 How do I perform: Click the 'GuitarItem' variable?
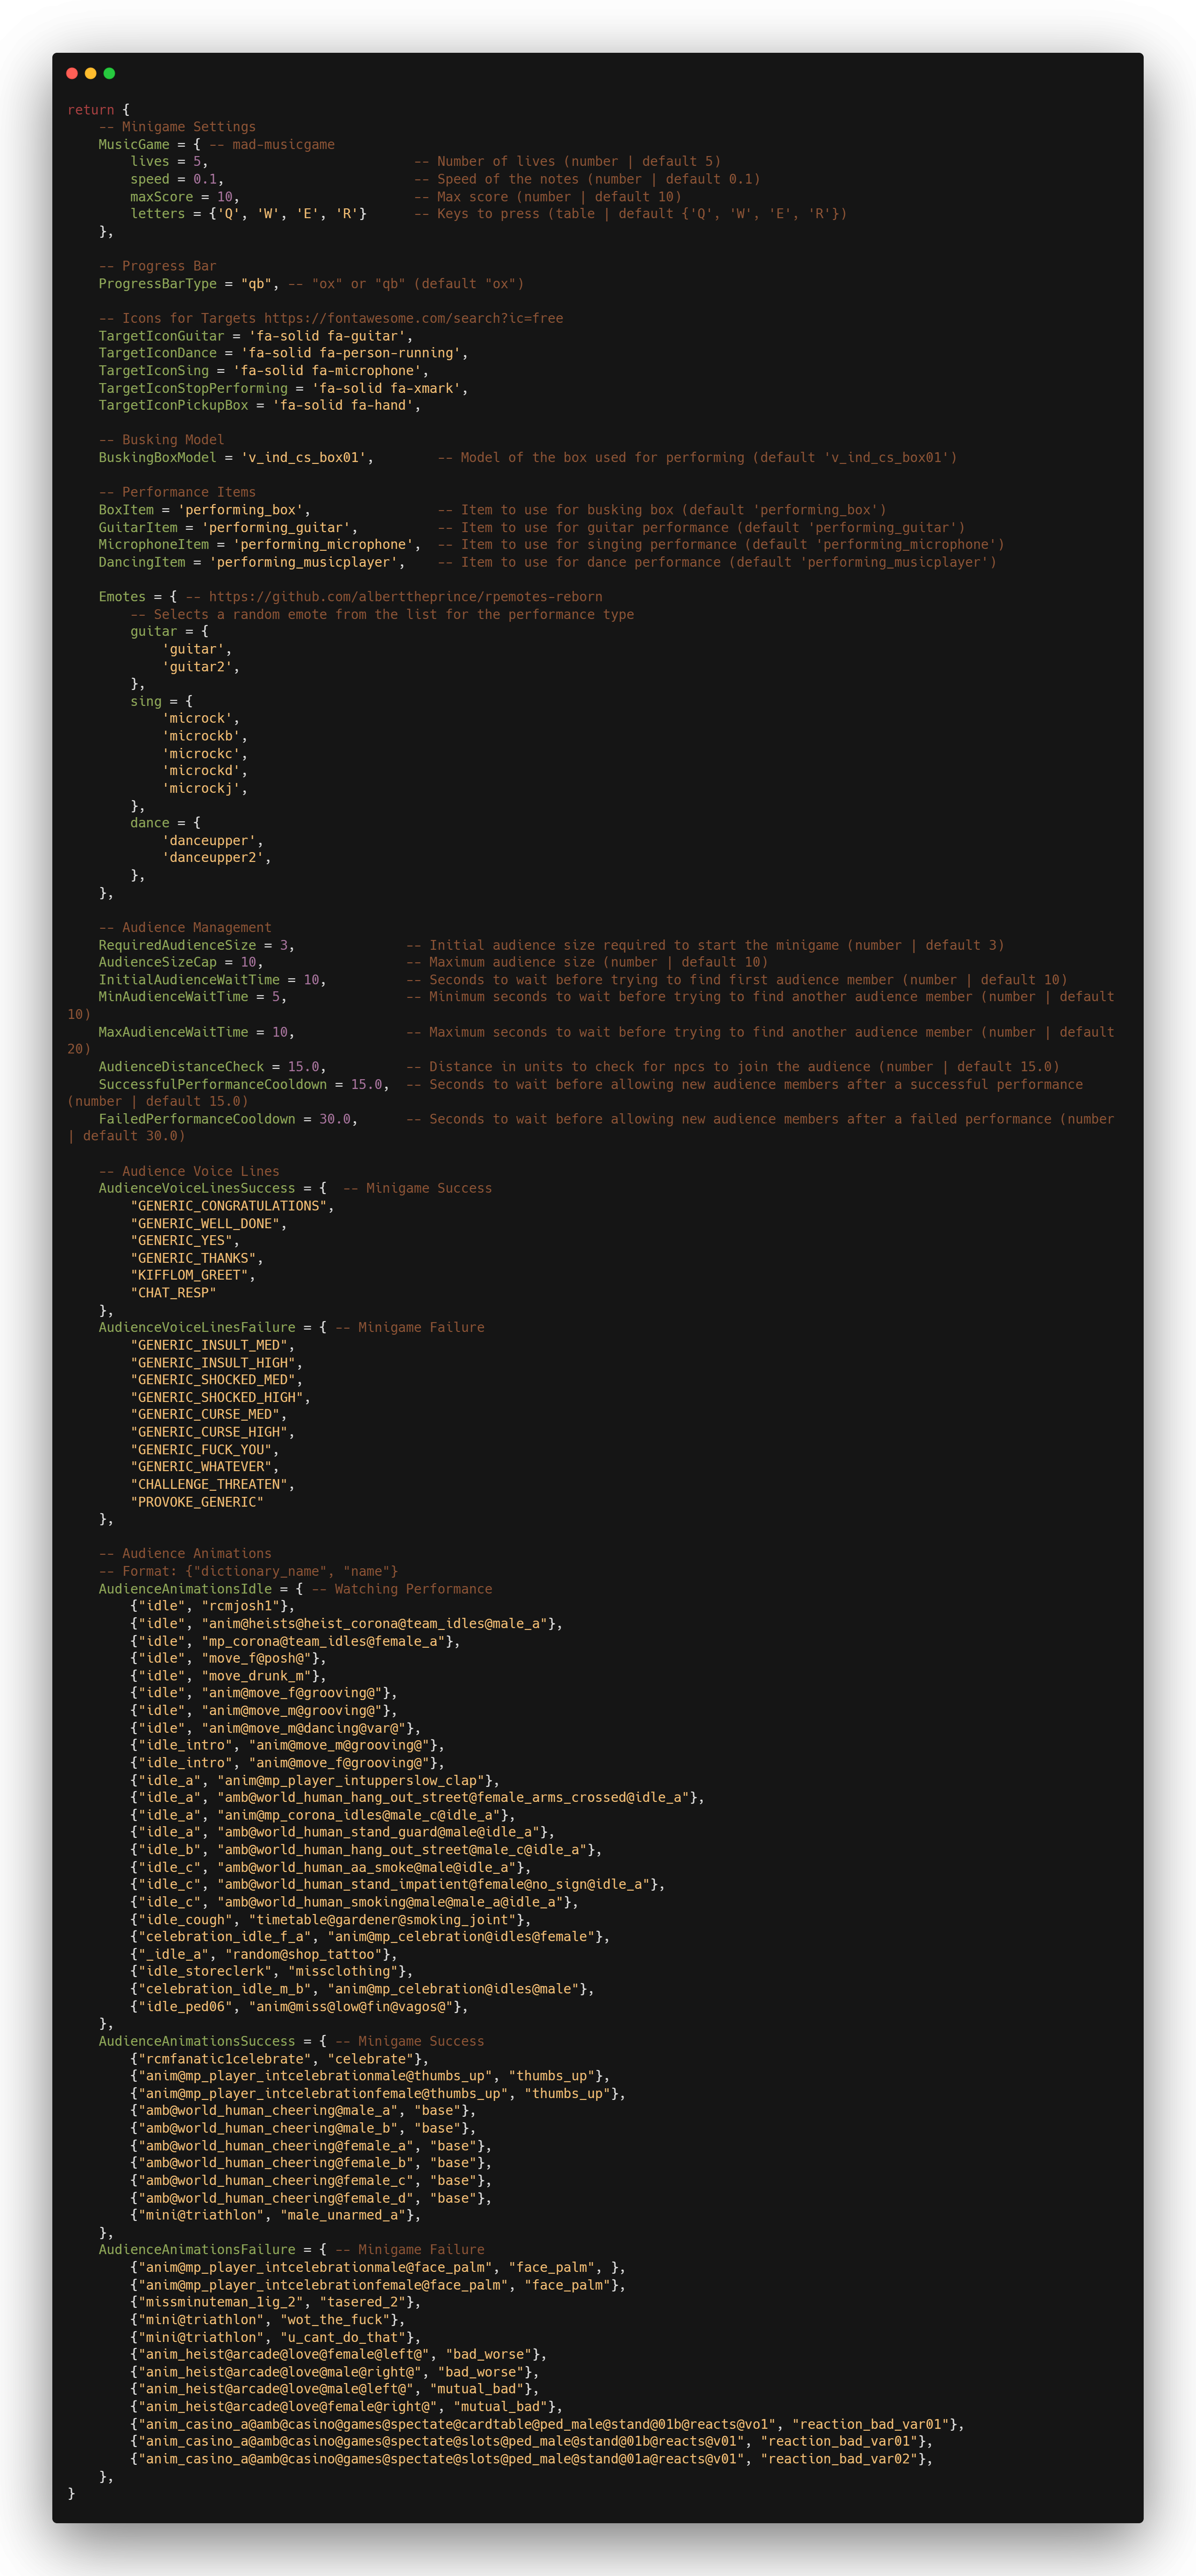coord(138,528)
